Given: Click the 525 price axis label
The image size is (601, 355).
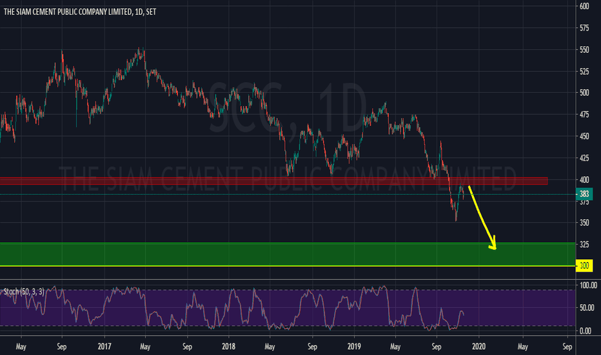Looking at the screenshot, I should tap(584, 72).
